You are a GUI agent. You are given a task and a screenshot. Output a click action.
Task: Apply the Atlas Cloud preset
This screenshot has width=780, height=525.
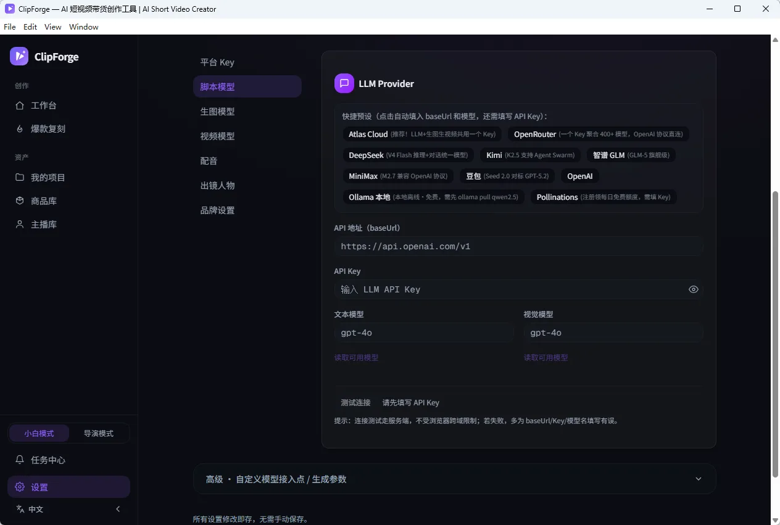(422, 134)
